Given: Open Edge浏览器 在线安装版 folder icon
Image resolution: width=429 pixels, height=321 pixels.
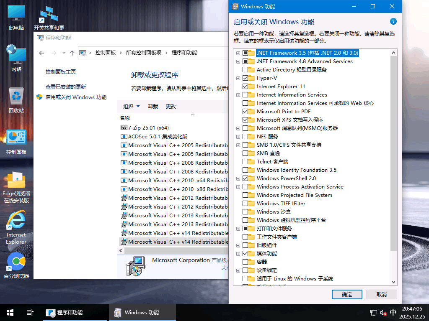Looking at the screenshot, I should (x=16, y=187).
